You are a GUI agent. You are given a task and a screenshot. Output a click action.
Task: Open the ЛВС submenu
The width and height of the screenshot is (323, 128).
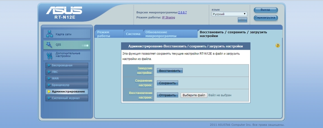pos(67,72)
